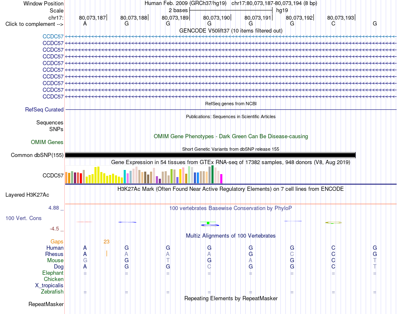This screenshot has width=397, height=314.
Task: Click the Human alignment row label
Action: tap(55, 248)
